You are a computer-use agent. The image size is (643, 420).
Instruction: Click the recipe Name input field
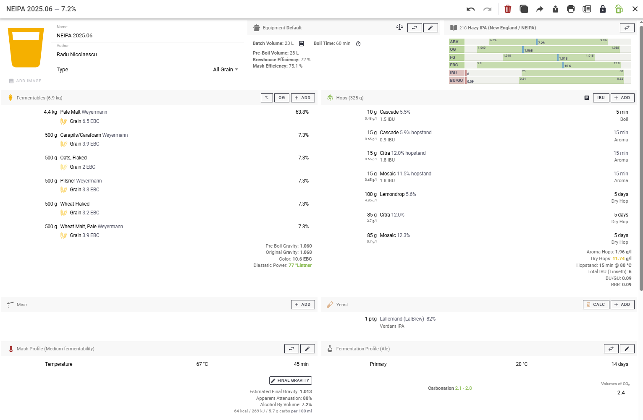click(149, 36)
